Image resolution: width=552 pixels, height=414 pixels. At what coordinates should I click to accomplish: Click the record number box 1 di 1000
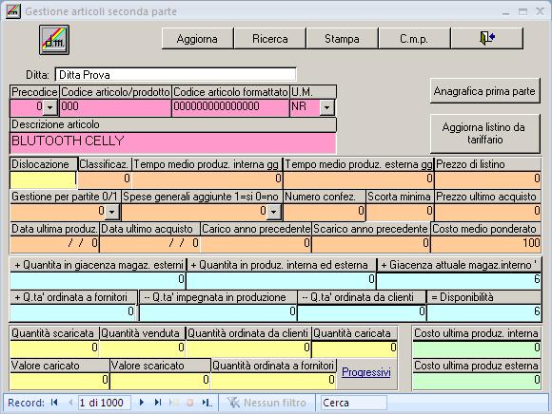104,403
